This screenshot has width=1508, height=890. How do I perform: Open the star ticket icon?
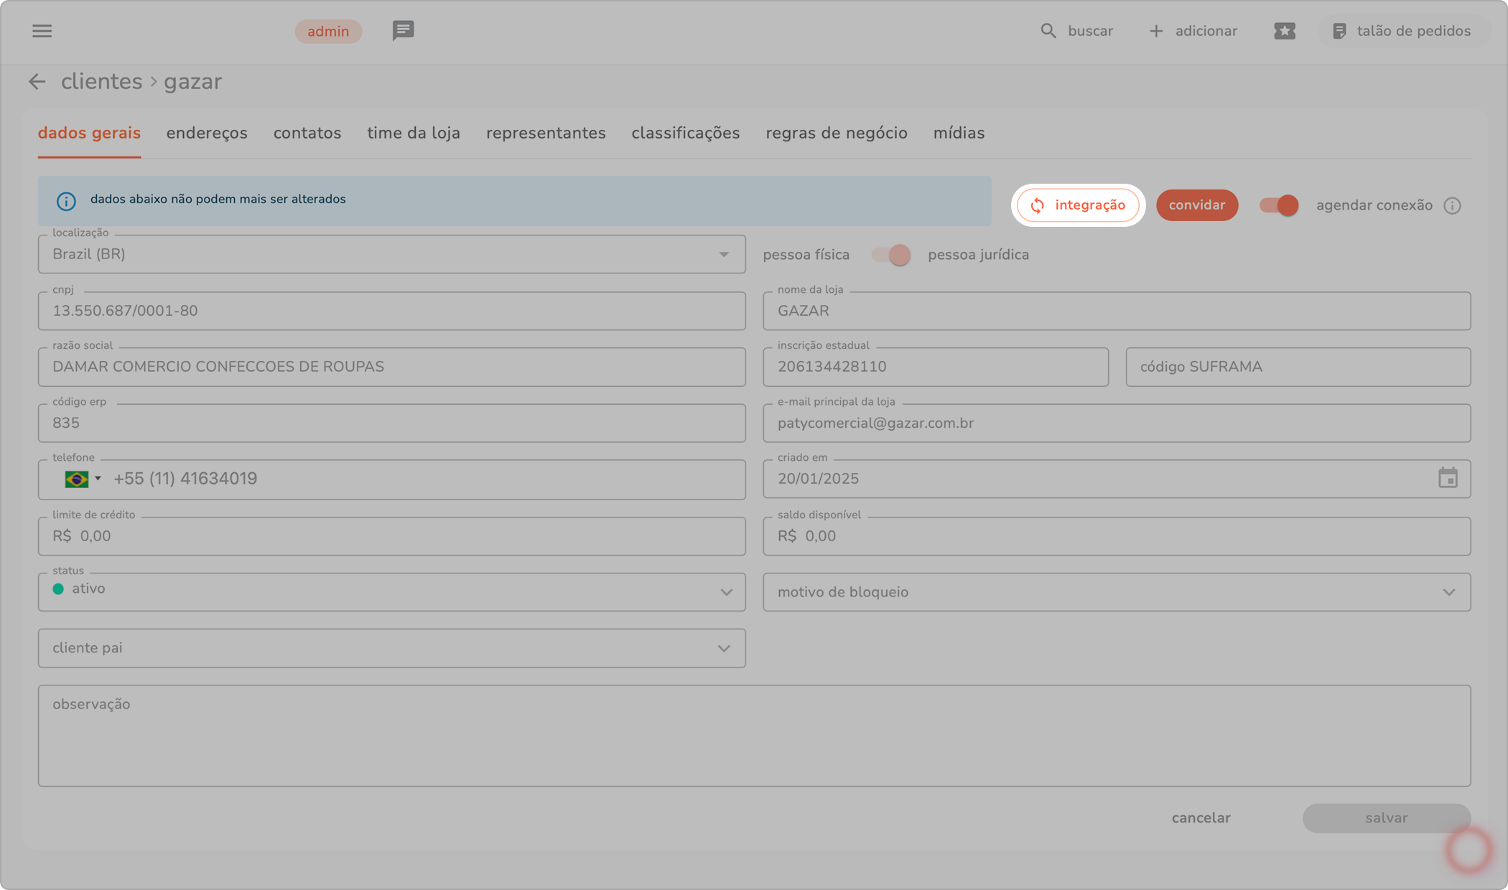coord(1285,31)
